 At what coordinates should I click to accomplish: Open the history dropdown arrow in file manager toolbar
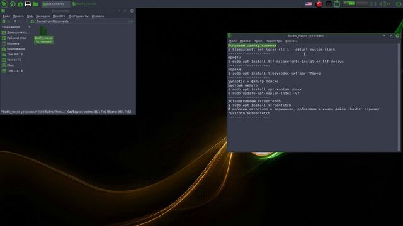tap(15, 21)
